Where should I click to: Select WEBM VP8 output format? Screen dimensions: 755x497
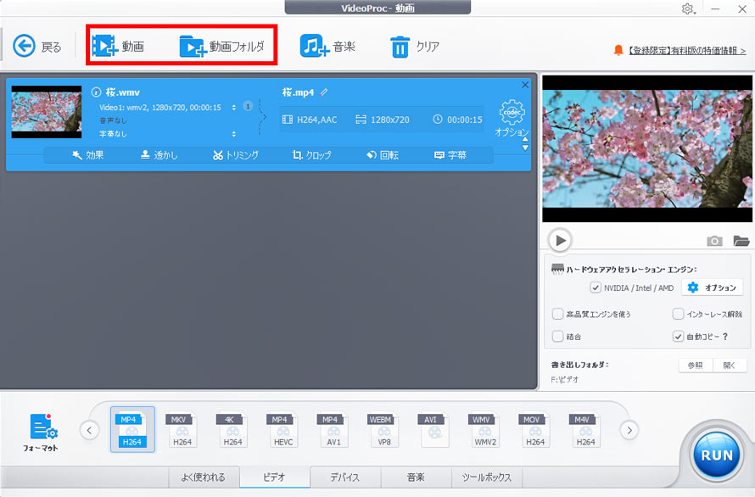(x=383, y=430)
